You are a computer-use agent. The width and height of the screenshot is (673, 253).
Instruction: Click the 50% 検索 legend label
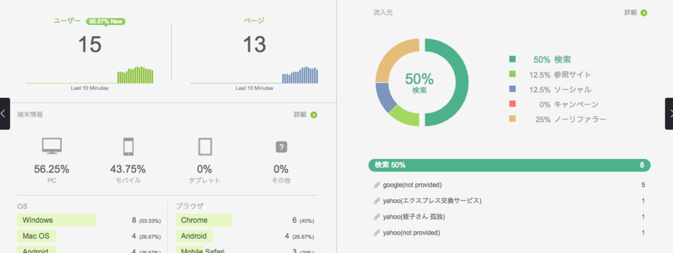pos(552,60)
